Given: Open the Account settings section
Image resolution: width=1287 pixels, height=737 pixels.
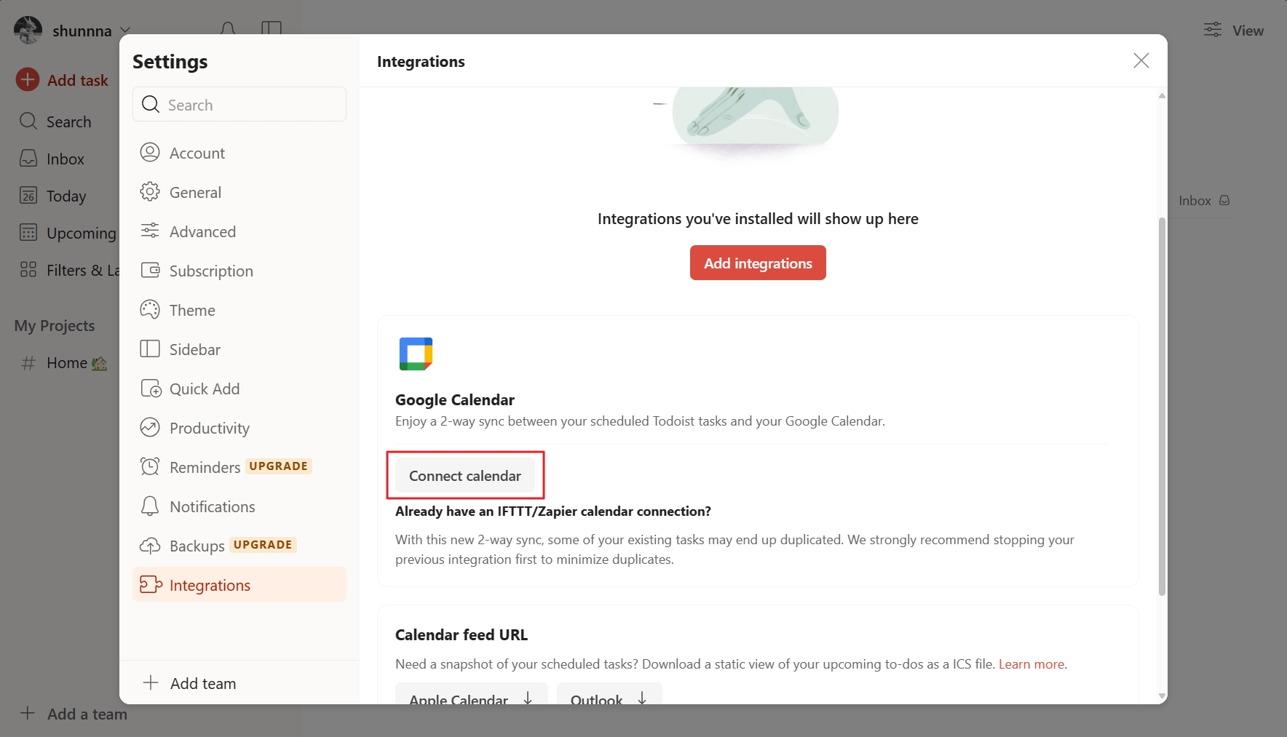Looking at the screenshot, I should tap(239, 153).
